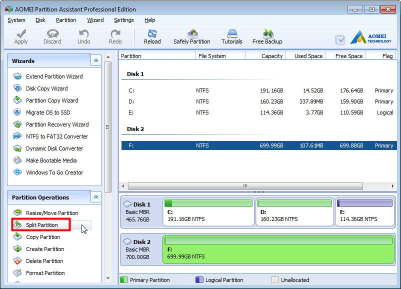This screenshot has height=289, width=401.
Task: Select D: 160.23GB block in disk map
Action: (294, 212)
